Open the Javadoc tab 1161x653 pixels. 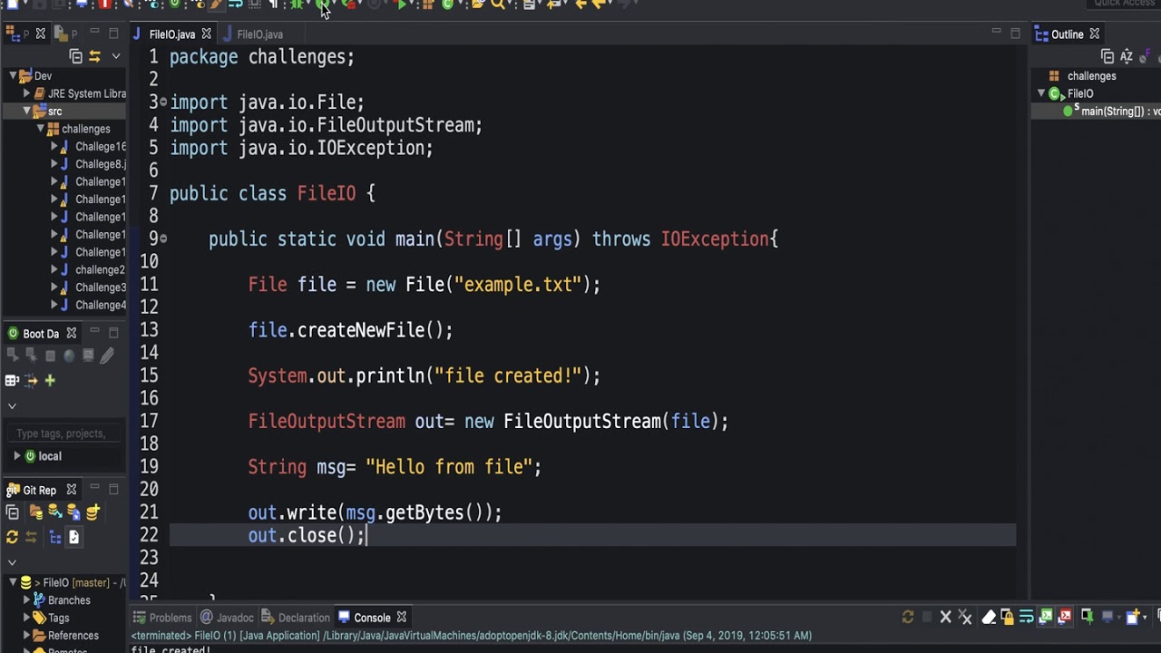[x=227, y=618]
